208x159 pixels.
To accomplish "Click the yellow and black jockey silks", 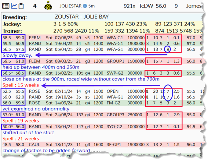I will [x=47, y=5].
